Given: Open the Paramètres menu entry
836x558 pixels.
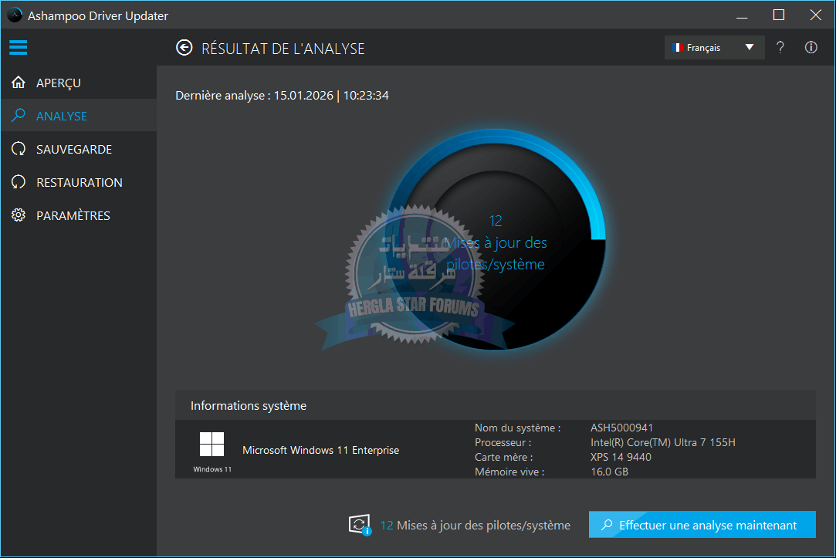Looking at the screenshot, I should tap(73, 215).
